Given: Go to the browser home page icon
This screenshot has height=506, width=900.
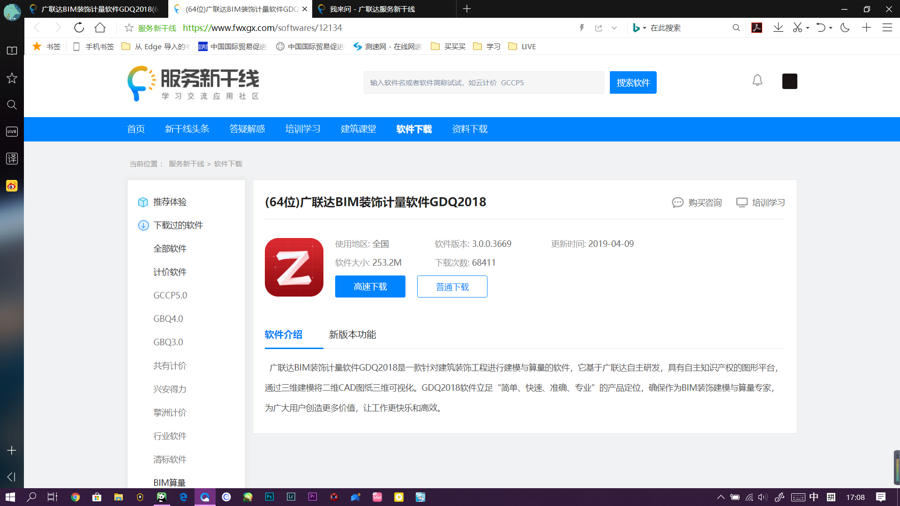Looking at the screenshot, I should [x=100, y=28].
